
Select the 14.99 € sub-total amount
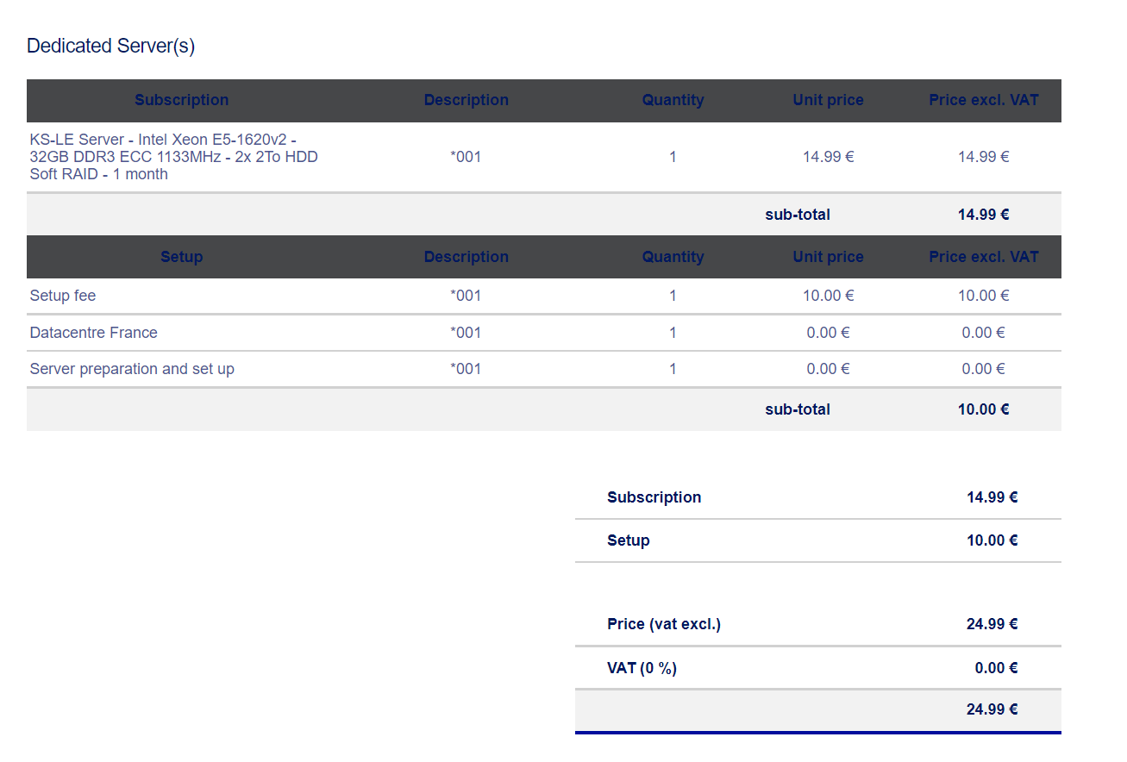(x=984, y=215)
